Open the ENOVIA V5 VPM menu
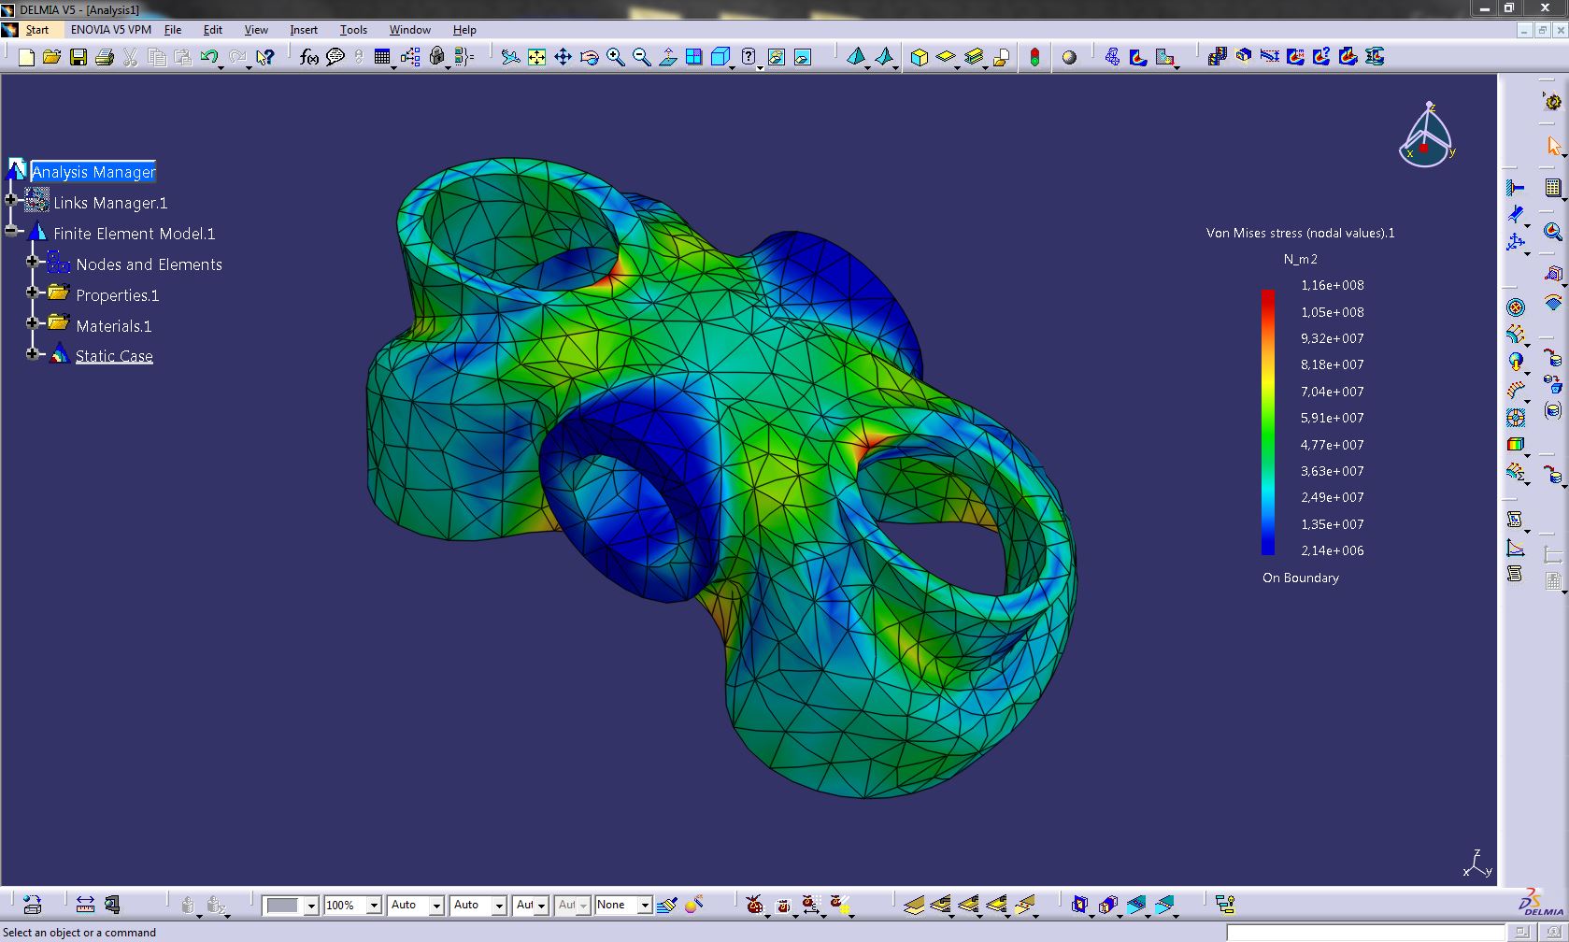The height and width of the screenshot is (942, 1569). click(x=111, y=30)
